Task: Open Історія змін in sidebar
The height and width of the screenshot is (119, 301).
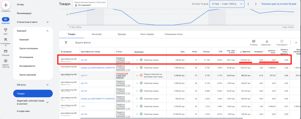Action: pyautogui.click(x=23, y=111)
